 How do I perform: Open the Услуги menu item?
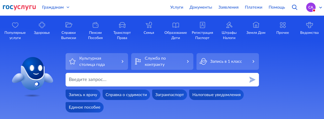point(177,7)
